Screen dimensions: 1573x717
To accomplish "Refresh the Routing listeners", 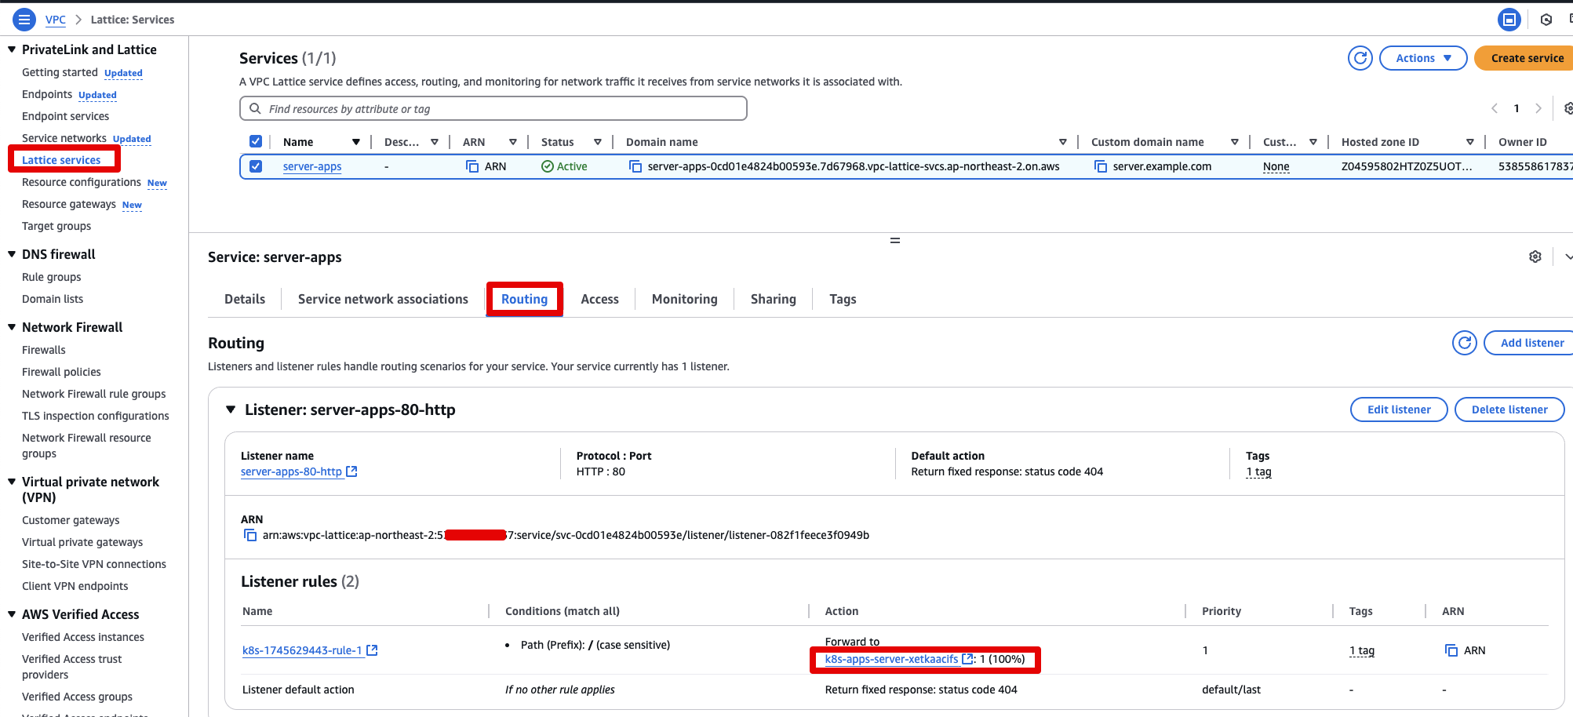I will click(x=1465, y=343).
